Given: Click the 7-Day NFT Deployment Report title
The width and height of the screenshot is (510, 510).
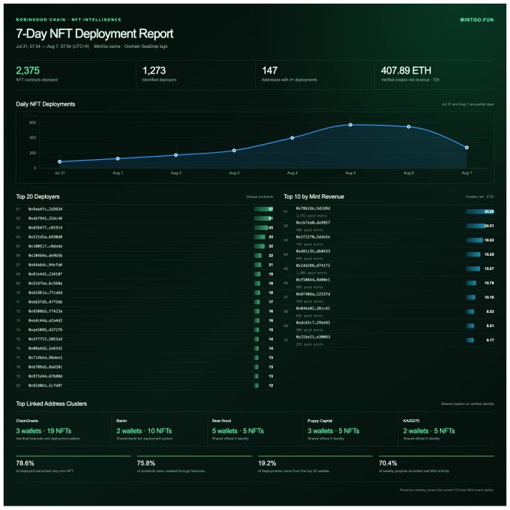Looking at the screenshot, I should [x=94, y=34].
